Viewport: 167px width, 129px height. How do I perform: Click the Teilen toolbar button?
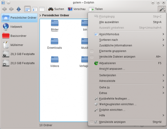click(96, 9)
